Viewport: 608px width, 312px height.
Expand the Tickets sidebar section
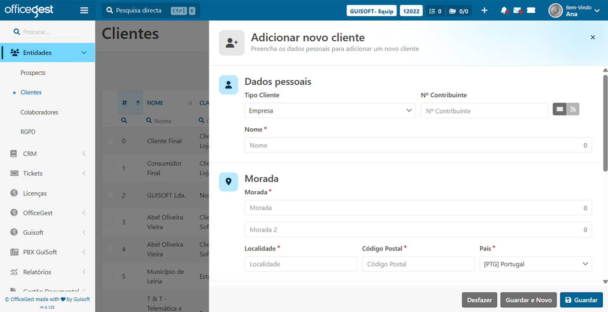pos(84,173)
